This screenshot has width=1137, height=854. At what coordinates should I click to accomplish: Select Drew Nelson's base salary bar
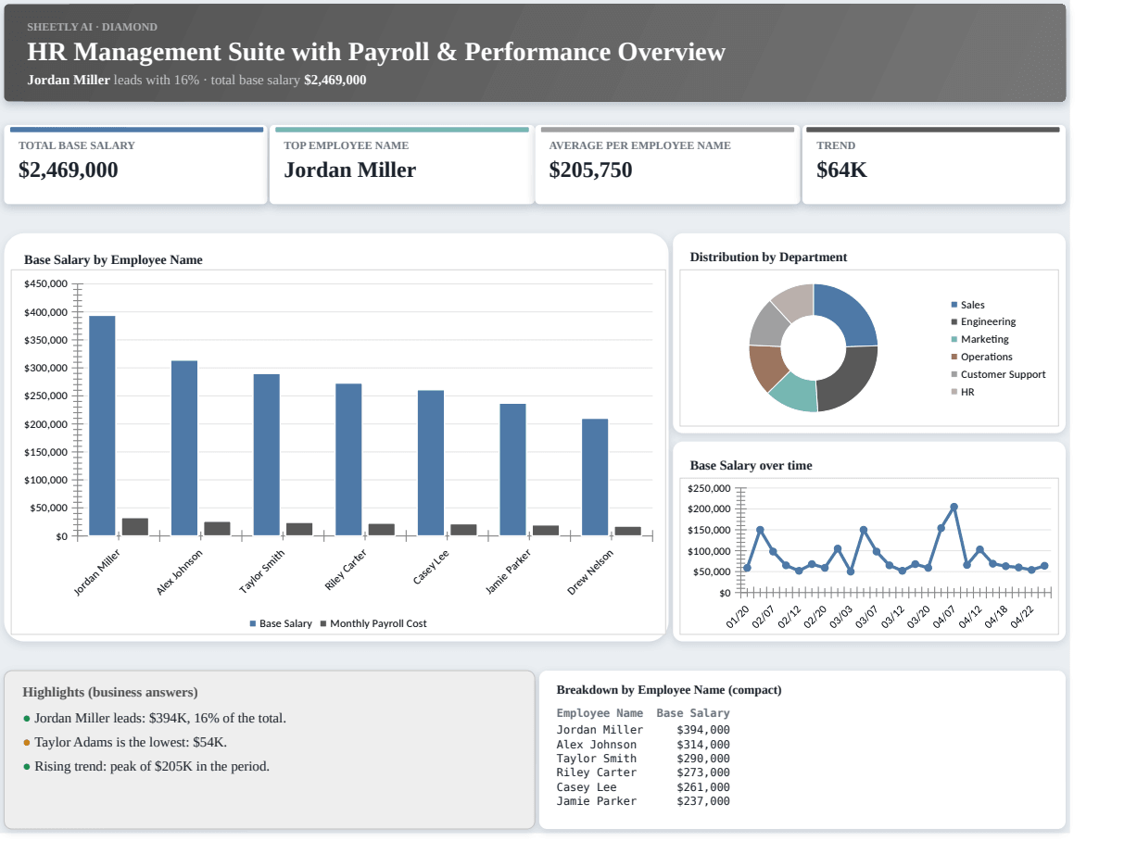(x=595, y=477)
